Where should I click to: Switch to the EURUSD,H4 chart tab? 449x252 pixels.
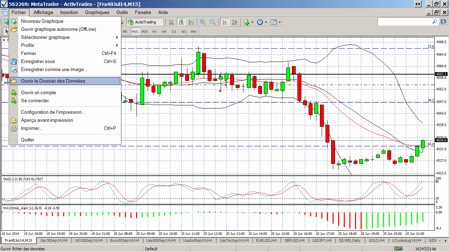[266, 241]
